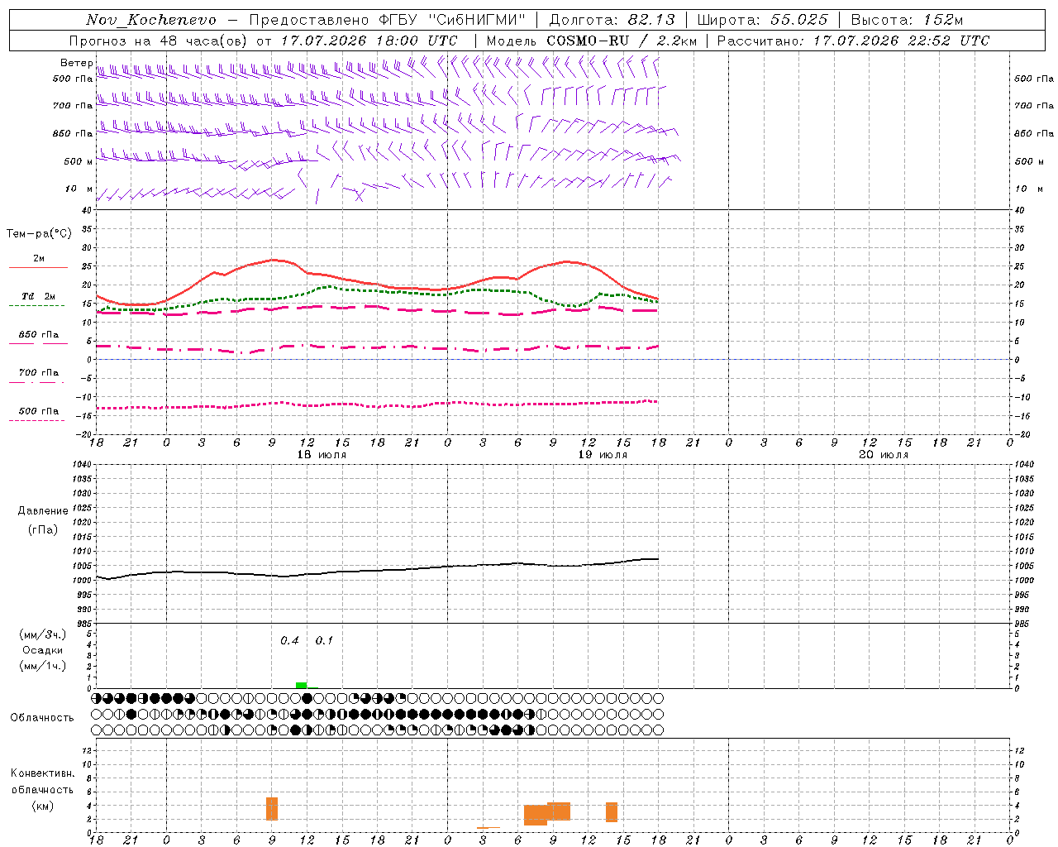Click the orange convective bar at 9h July 18
This screenshot has height=847, width=1058.
point(272,808)
